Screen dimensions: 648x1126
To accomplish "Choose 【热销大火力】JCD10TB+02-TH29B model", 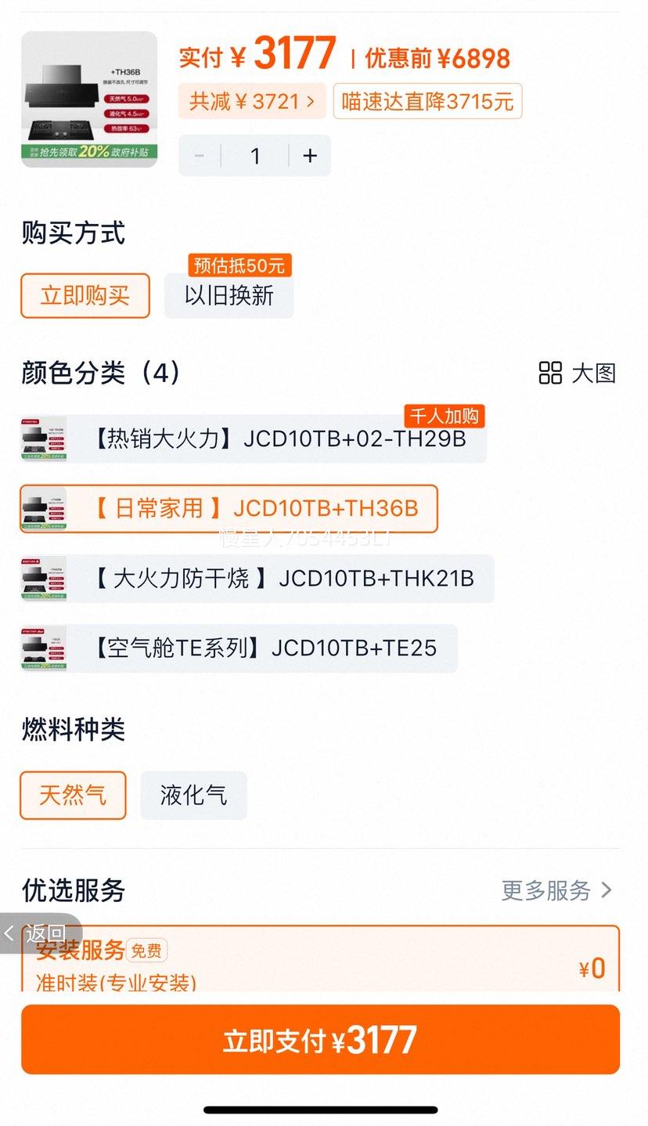I will tap(254, 438).
